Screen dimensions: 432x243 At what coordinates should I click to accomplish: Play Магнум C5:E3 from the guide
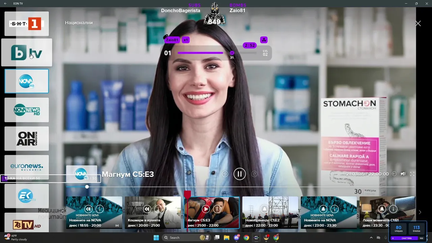[206, 209]
